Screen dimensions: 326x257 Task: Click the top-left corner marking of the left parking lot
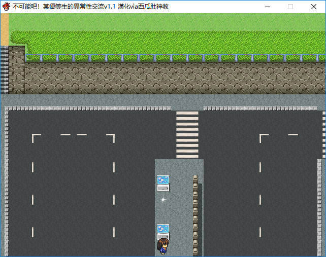tap(36, 137)
